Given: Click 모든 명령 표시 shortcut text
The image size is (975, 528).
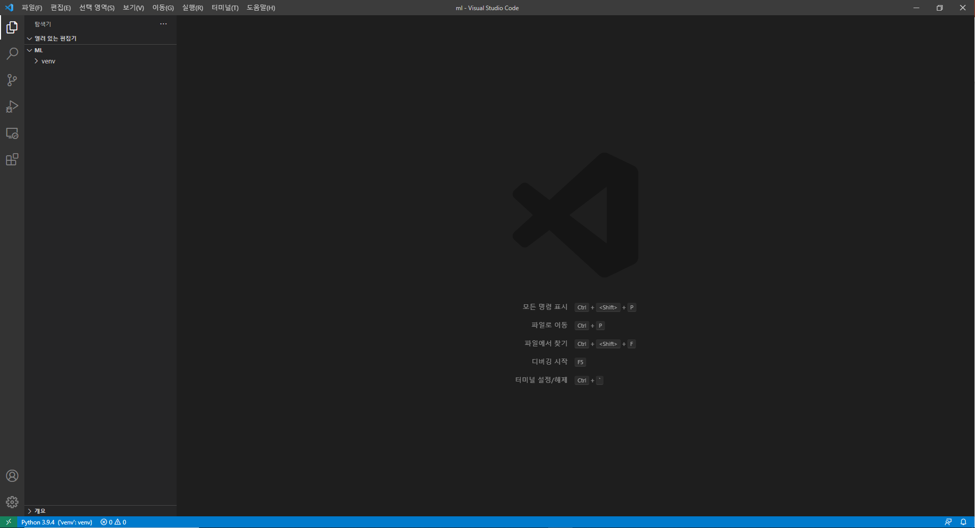Looking at the screenshot, I should (545, 307).
